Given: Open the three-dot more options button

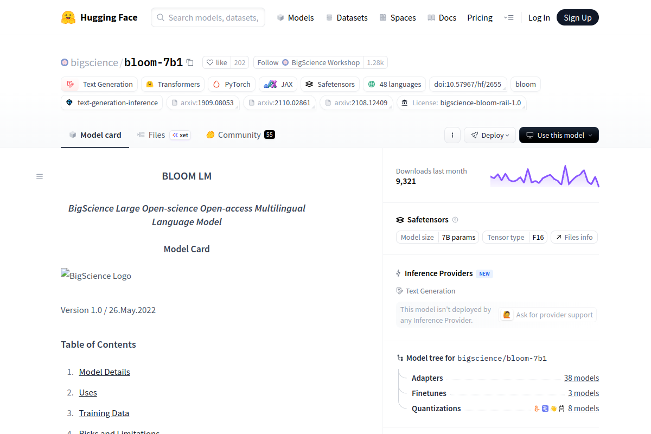Looking at the screenshot, I should click(452, 135).
